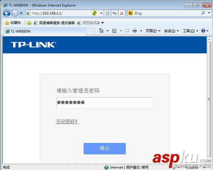Viewport: 213px width, 170px height.
Task: Open the 百度博客搜索-提交博客 favorite link
Action: (x=54, y=23)
